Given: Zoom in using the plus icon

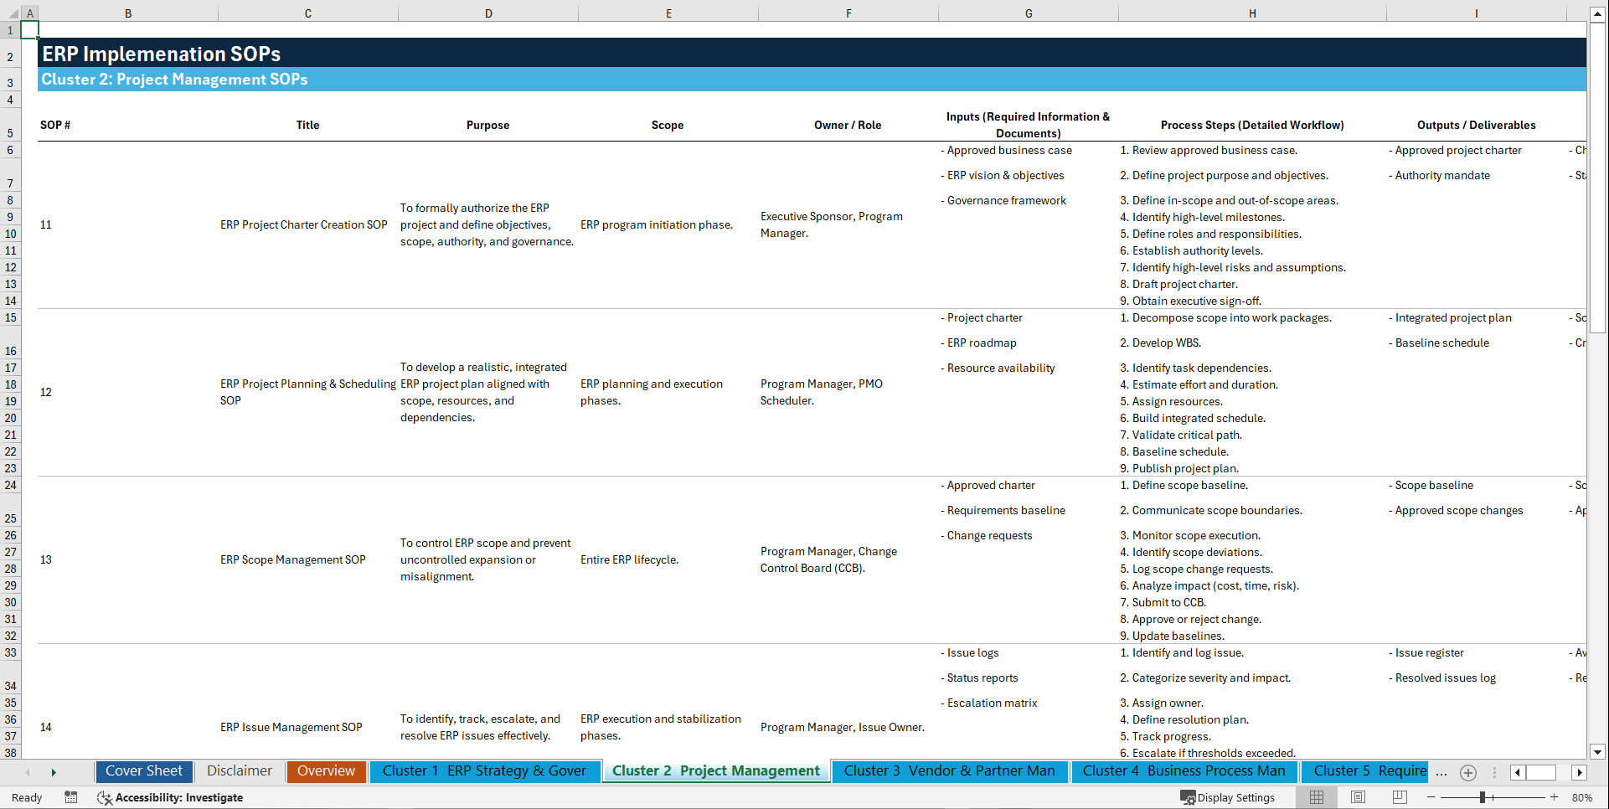Looking at the screenshot, I should [x=1554, y=797].
